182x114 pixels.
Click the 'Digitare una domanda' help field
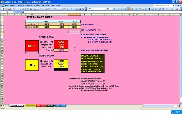[x=163, y=5]
